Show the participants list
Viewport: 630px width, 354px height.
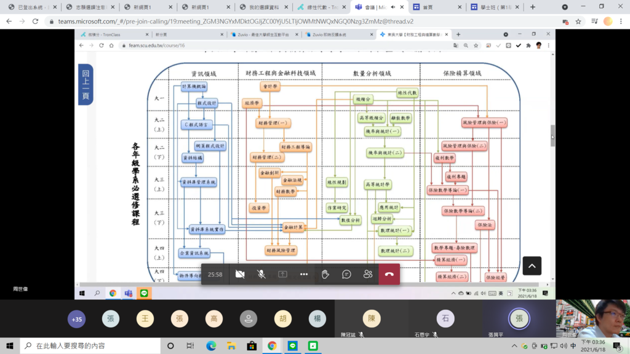pyautogui.click(x=368, y=274)
